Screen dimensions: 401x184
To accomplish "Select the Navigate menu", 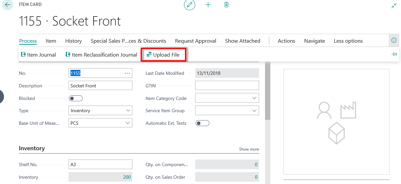I will click(314, 41).
